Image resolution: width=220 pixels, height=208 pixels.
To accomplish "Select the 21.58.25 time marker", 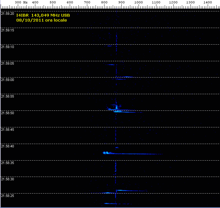I will point(8,196).
